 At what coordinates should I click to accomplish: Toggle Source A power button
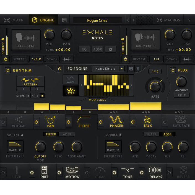point(6,59)
